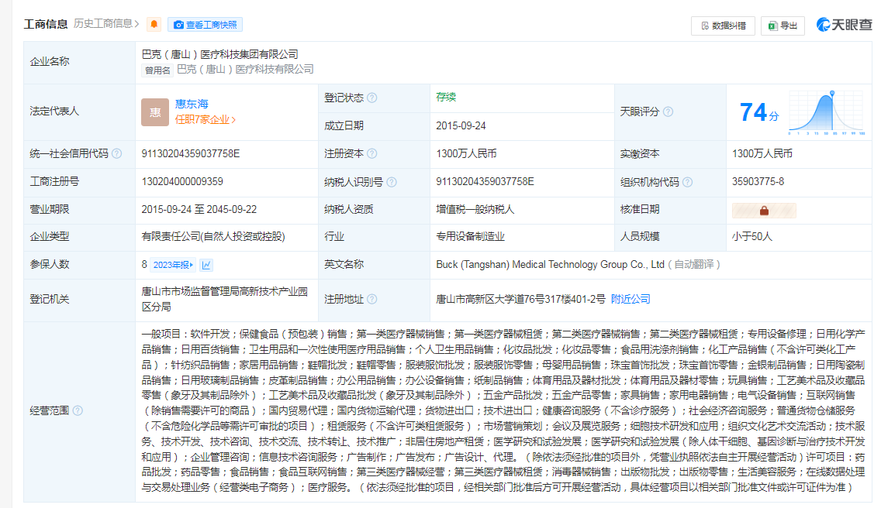This screenshot has height=508, width=881.
Task: Click the 存续 status text
Action: tap(446, 97)
